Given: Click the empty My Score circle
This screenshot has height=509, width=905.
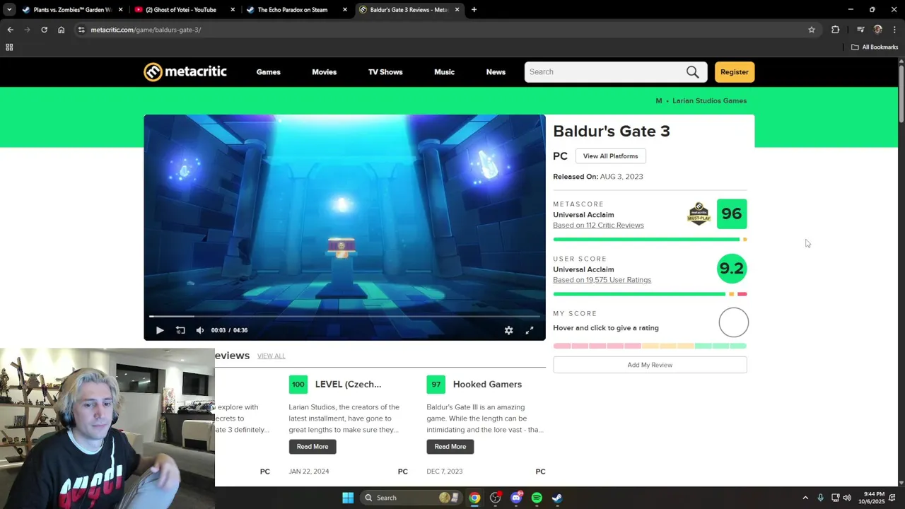Looking at the screenshot, I should click(x=733, y=322).
